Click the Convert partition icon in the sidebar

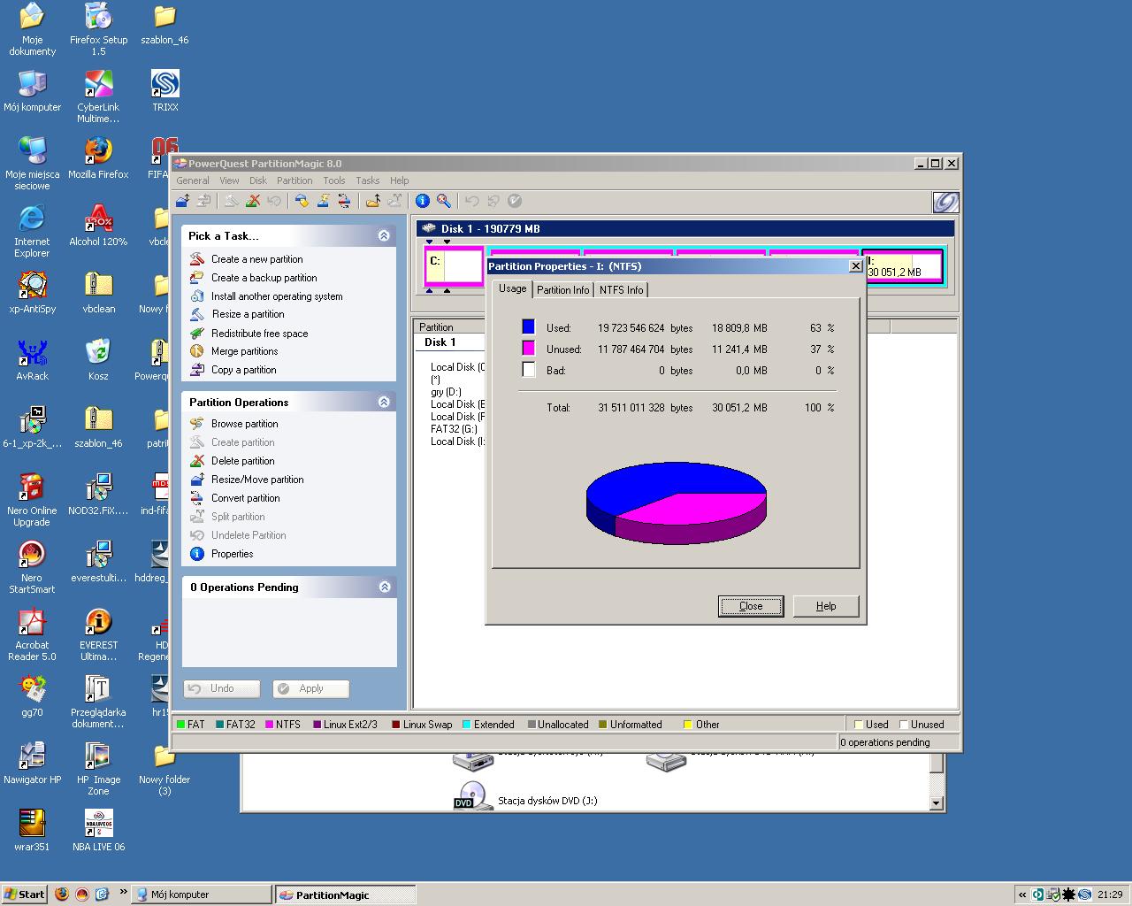tap(197, 498)
